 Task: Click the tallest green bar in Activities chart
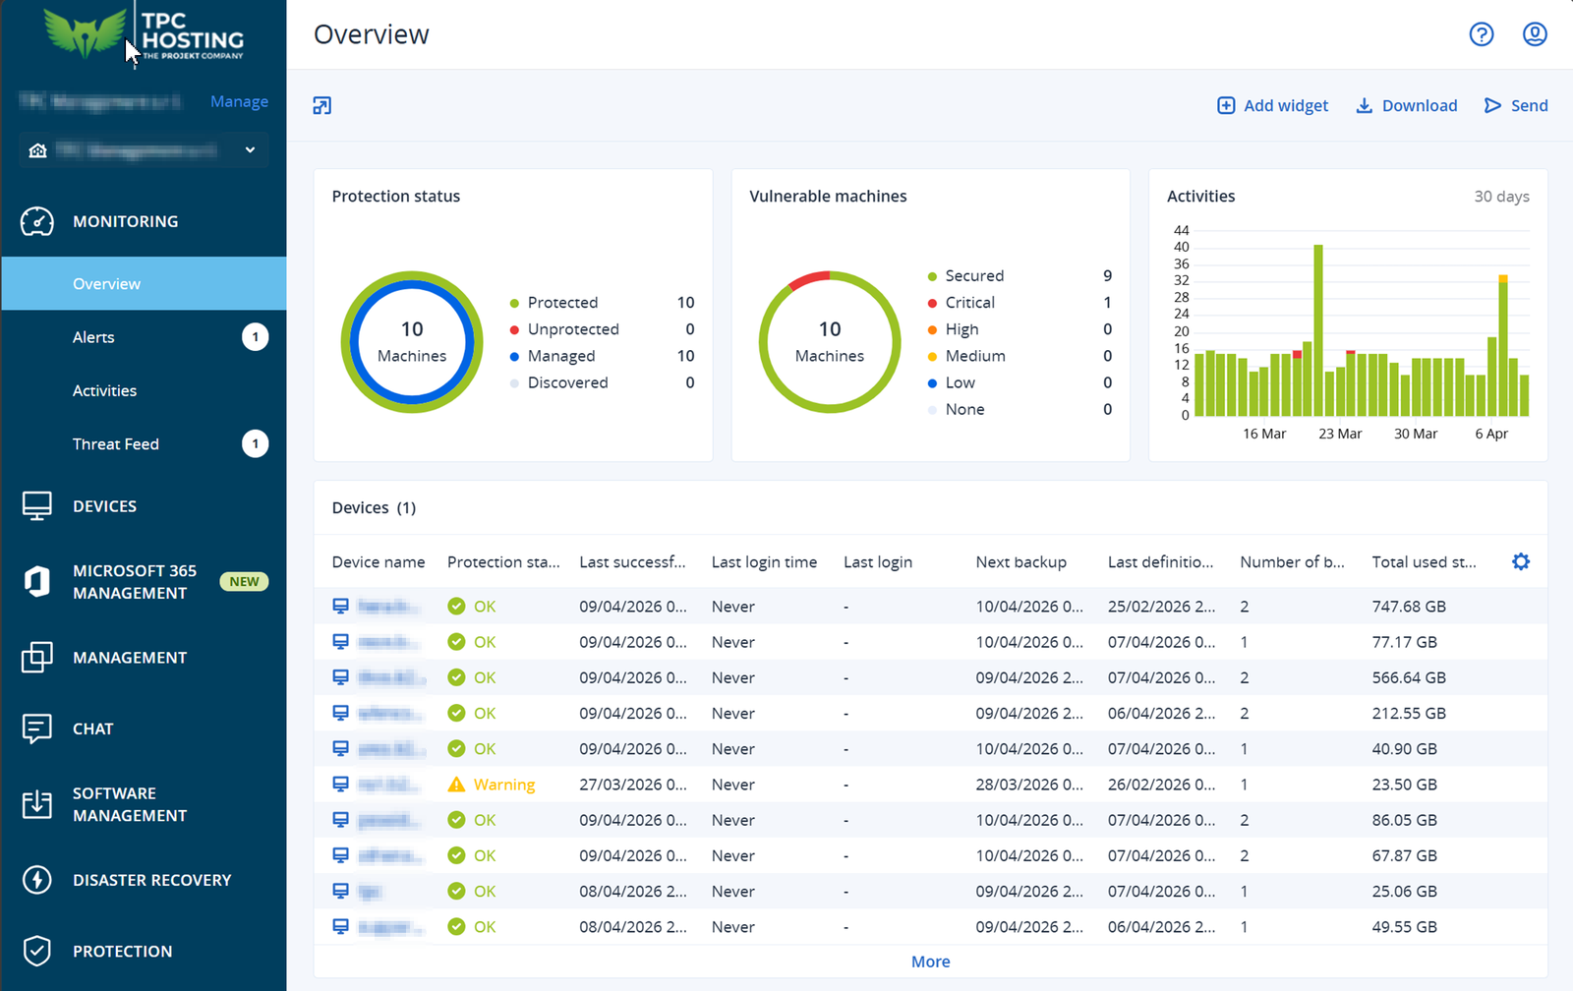[1318, 329]
